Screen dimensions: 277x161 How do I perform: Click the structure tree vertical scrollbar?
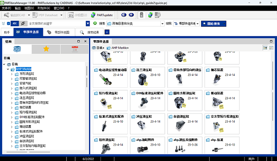pos(87,77)
